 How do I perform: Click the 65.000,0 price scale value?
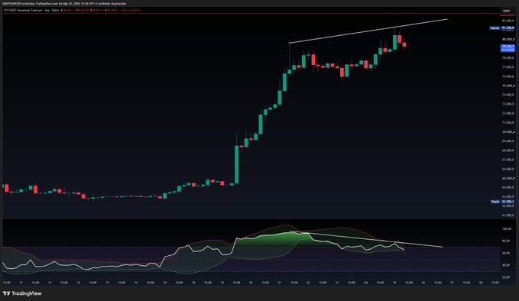(x=508, y=178)
